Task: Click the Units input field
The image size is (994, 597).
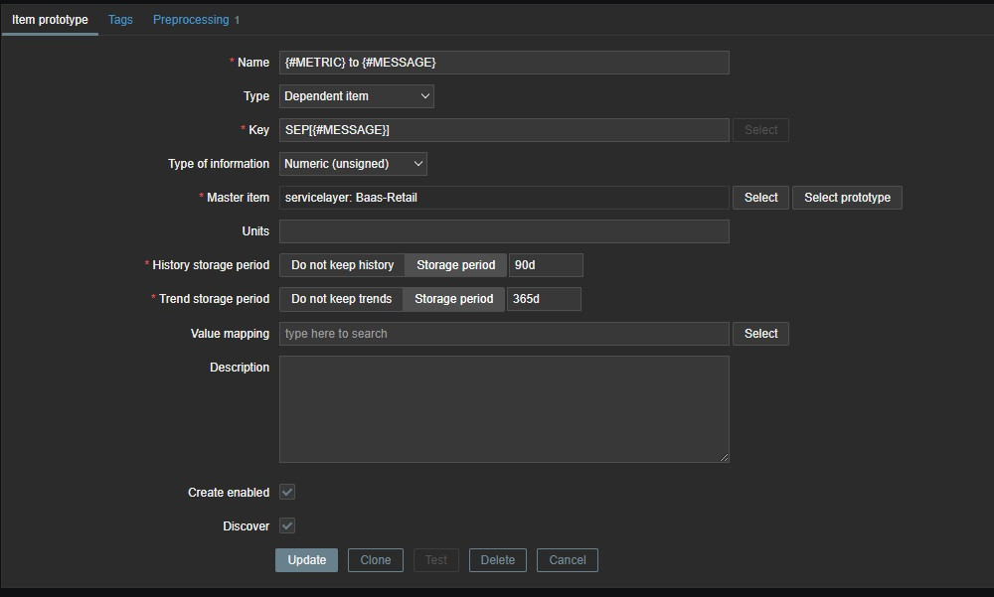Action: tap(503, 231)
